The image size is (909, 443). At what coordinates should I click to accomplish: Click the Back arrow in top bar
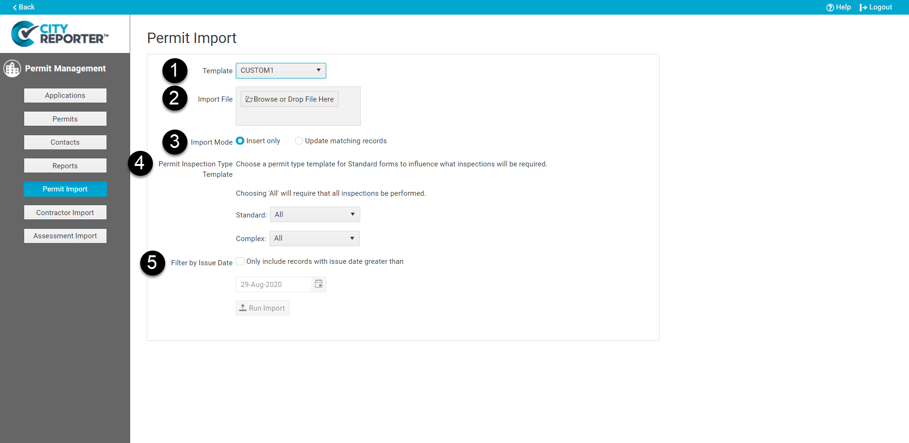click(15, 7)
